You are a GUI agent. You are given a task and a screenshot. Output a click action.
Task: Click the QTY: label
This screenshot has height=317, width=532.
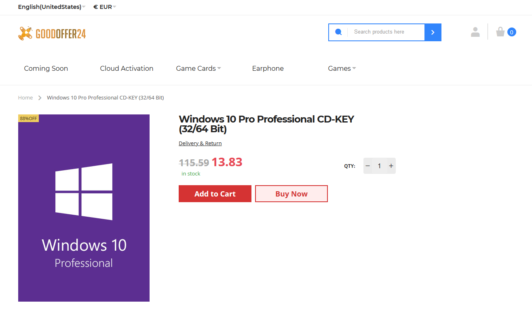350,166
